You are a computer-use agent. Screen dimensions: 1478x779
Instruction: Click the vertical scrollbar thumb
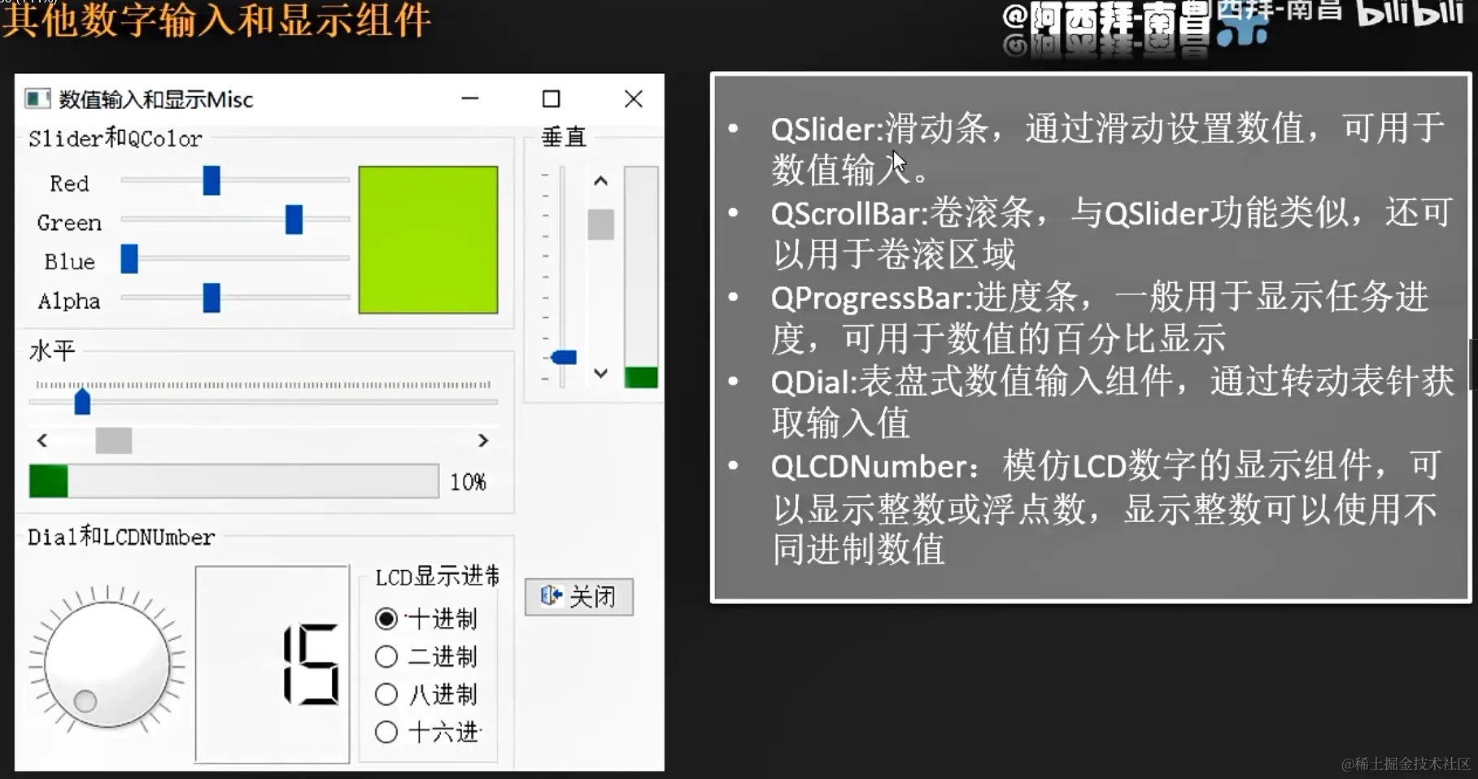(600, 225)
